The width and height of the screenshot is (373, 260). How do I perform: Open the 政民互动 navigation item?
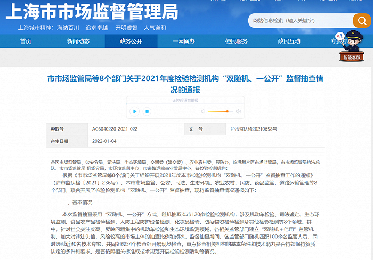click(289, 42)
